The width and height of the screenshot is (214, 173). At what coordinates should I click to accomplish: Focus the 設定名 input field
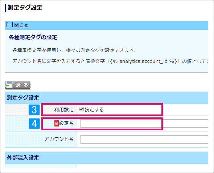(x=144, y=123)
